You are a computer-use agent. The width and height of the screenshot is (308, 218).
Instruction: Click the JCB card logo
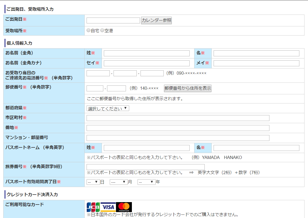tap(93, 207)
